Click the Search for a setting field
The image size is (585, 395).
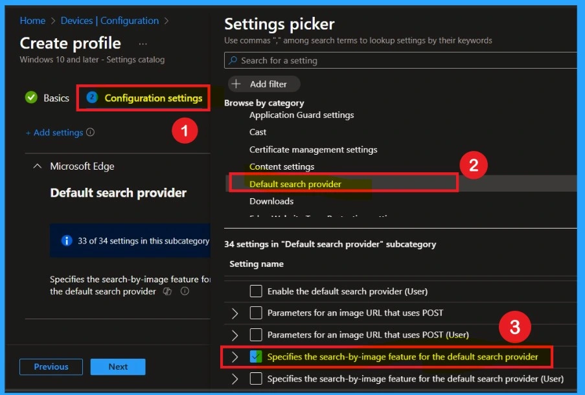click(x=400, y=60)
